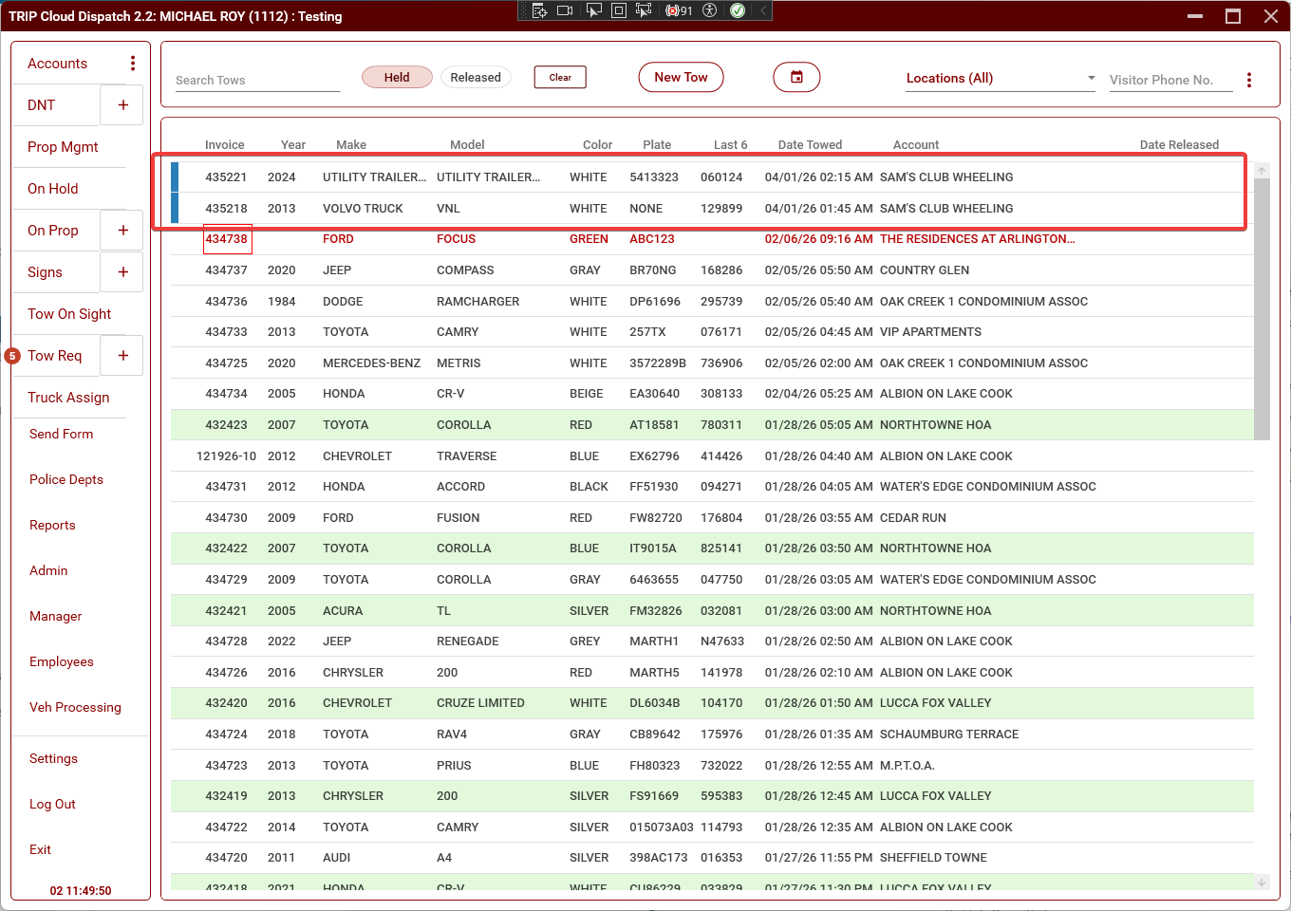Click the Search Tows input field
The width and height of the screenshot is (1291, 911).
pyautogui.click(x=257, y=80)
